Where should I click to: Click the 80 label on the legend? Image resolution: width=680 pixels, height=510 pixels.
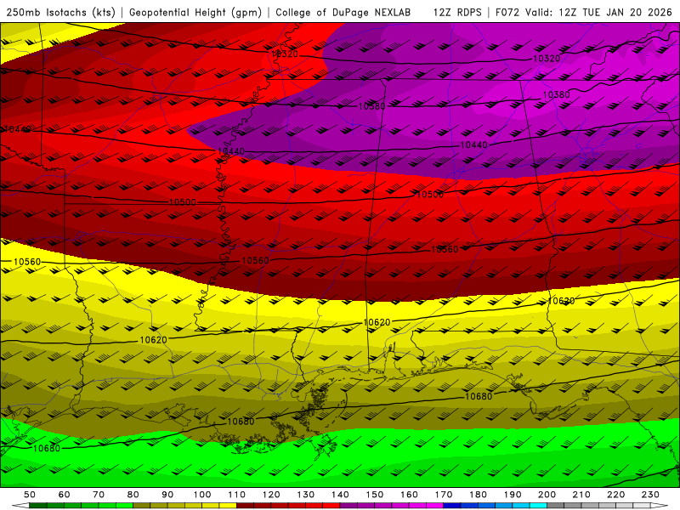[133, 495]
